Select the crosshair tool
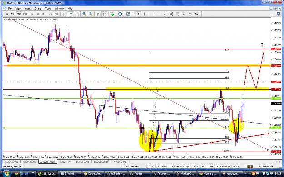Image resolution: width=284 pixels, height=177 pixels. pos(144,14)
